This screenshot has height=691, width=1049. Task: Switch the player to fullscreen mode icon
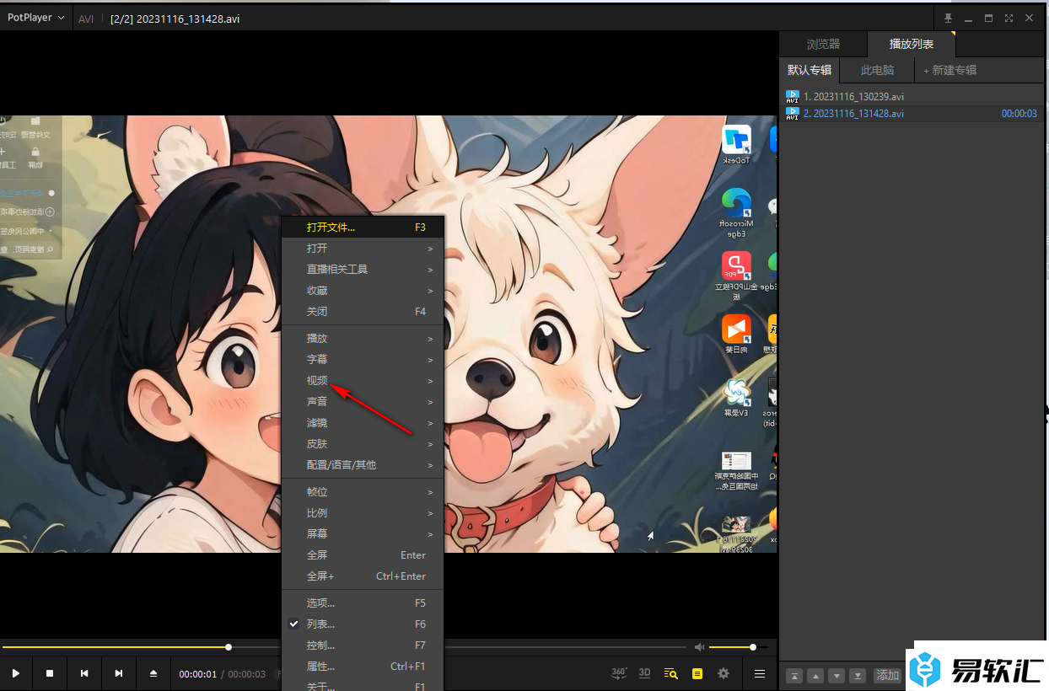click(x=1009, y=18)
